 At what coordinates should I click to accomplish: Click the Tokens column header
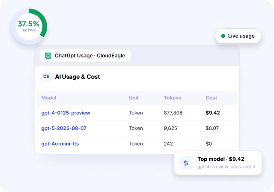173,98
